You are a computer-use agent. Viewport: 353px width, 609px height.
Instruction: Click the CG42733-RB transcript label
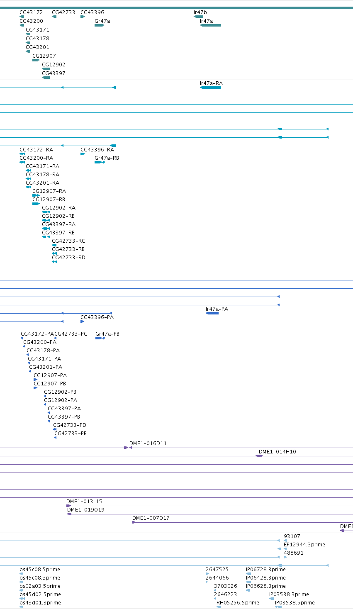point(68,249)
